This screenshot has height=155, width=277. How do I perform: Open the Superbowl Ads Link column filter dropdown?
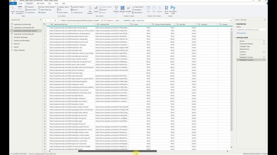click(x=95, y=24)
